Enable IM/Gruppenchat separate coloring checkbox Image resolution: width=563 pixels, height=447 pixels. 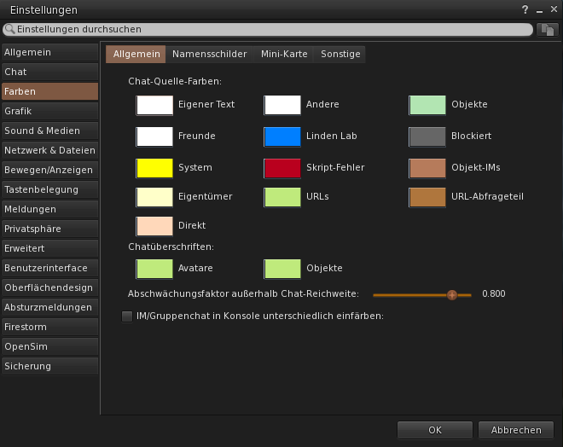pyautogui.click(x=127, y=316)
